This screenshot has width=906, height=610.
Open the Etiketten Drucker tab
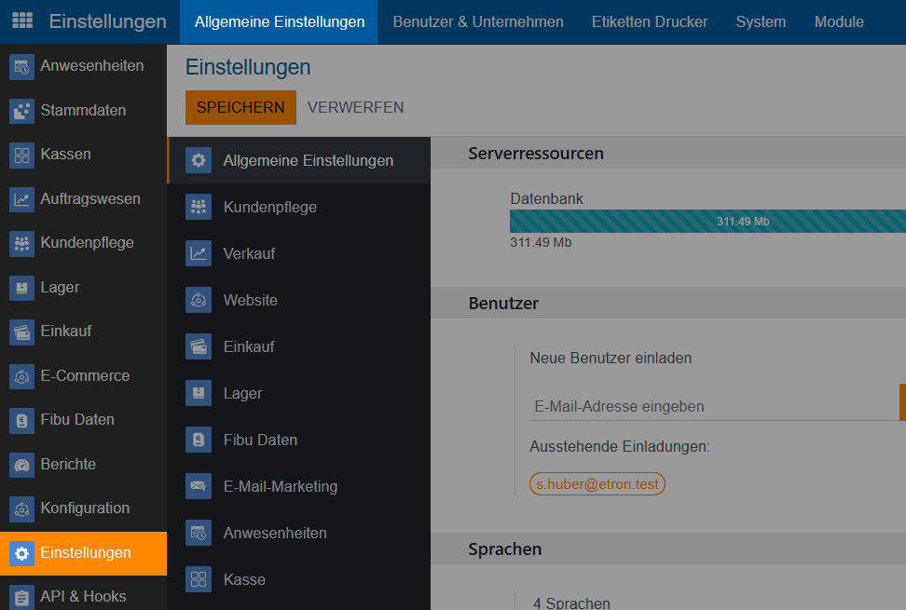click(x=650, y=21)
